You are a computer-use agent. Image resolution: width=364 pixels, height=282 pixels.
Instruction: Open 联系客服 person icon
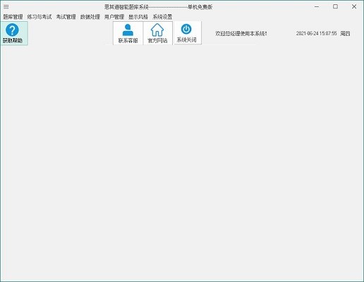pyautogui.click(x=128, y=30)
